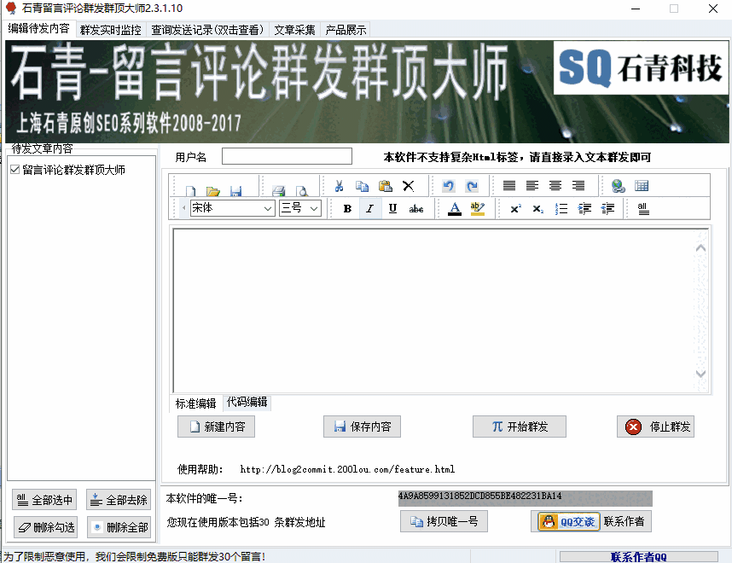Open the 三号 font size dropdown
Image resolution: width=732 pixels, height=563 pixels.
(x=314, y=208)
